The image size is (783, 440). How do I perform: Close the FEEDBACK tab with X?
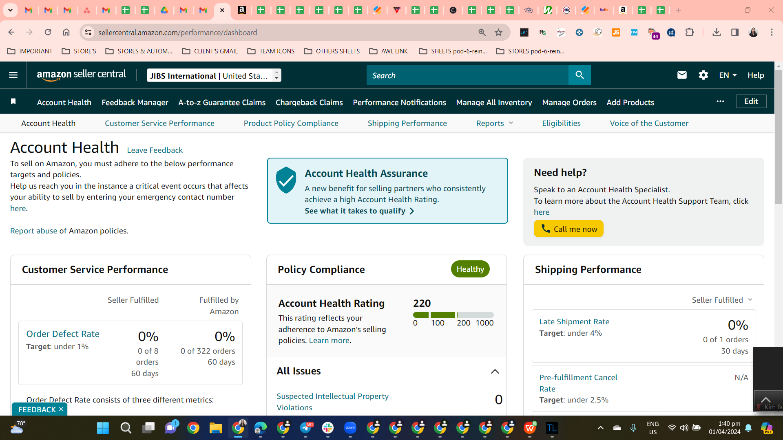pyautogui.click(x=61, y=409)
